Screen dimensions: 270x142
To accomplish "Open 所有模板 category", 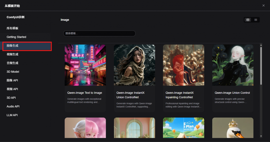I will coord(12,28).
